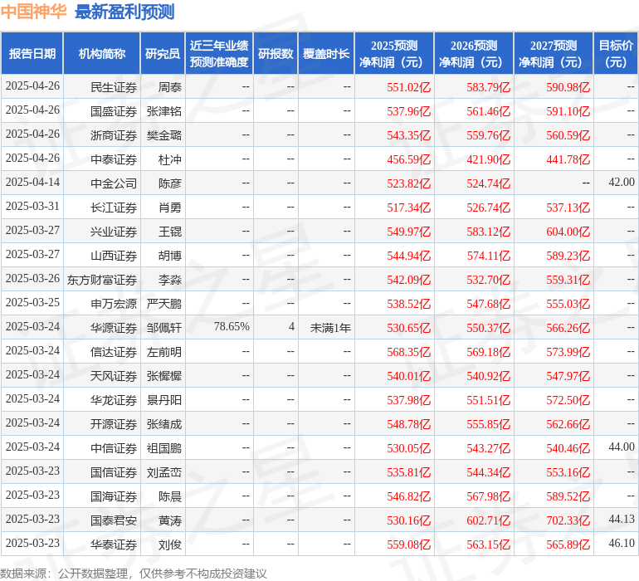Click the 46.10 target price
The width and height of the screenshot is (639, 581).
point(622,543)
